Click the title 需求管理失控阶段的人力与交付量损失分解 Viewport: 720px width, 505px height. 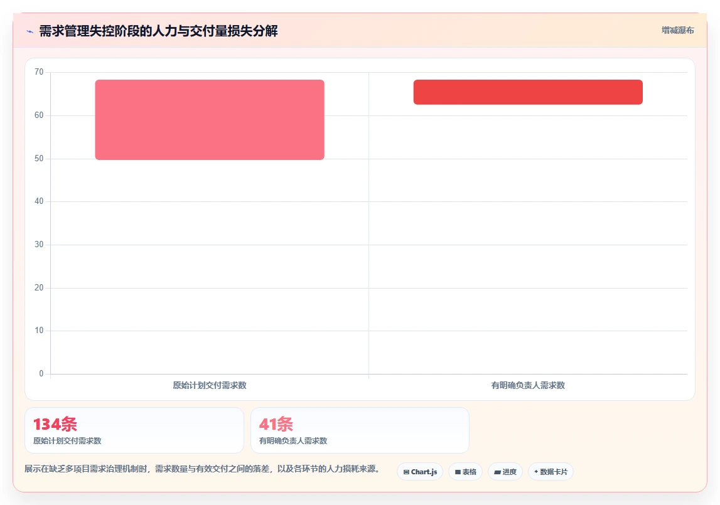tap(158, 31)
